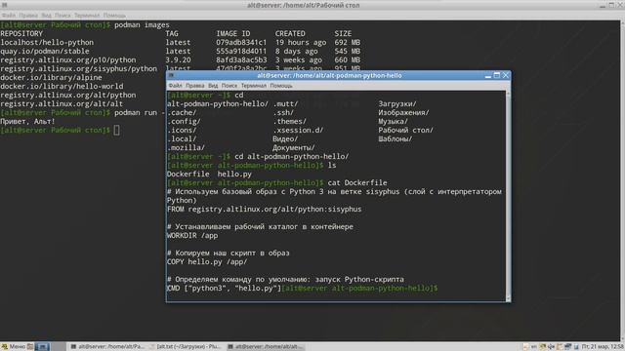Open Терминал menu in Рабочий стол terminal
The height and width of the screenshot is (351, 625).
click(x=87, y=16)
